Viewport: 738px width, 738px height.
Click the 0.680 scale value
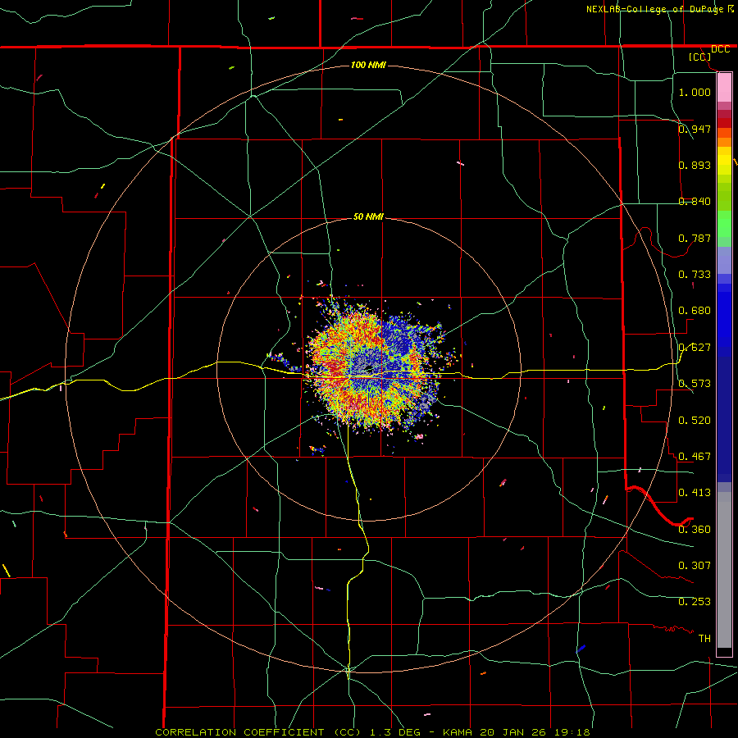coord(695,310)
